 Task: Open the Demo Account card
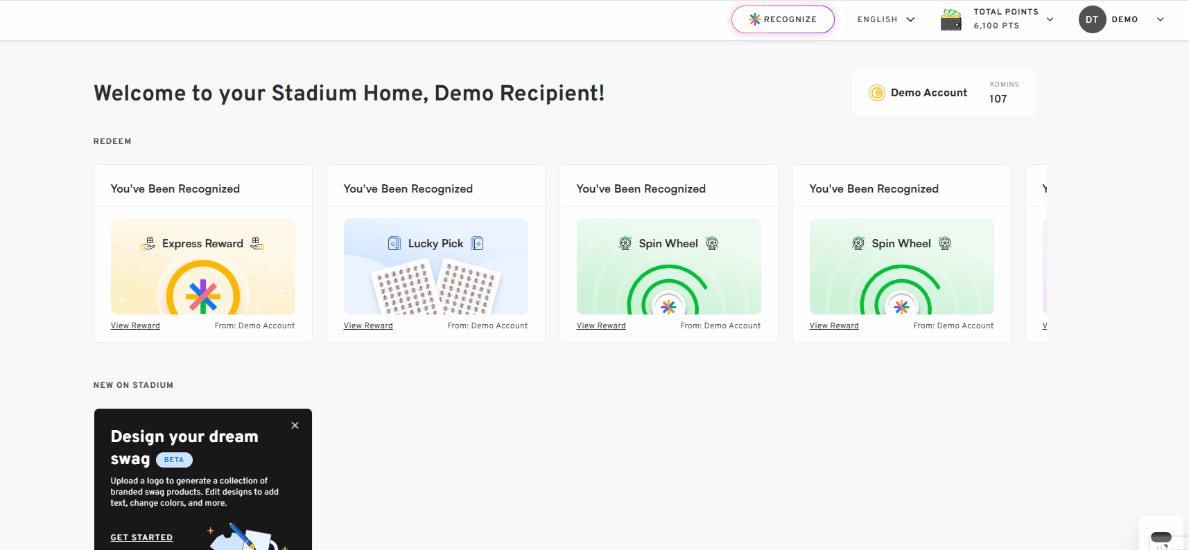pyautogui.click(x=944, y=93)
